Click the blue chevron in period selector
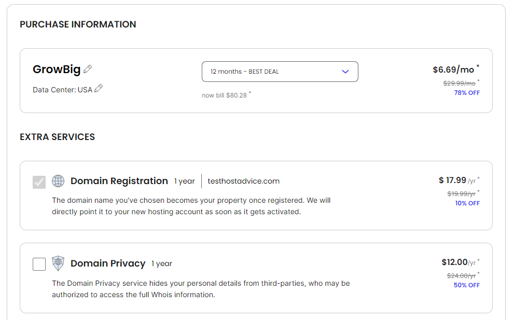Viewport: 515px width, 320px height. tap(345, 72)
